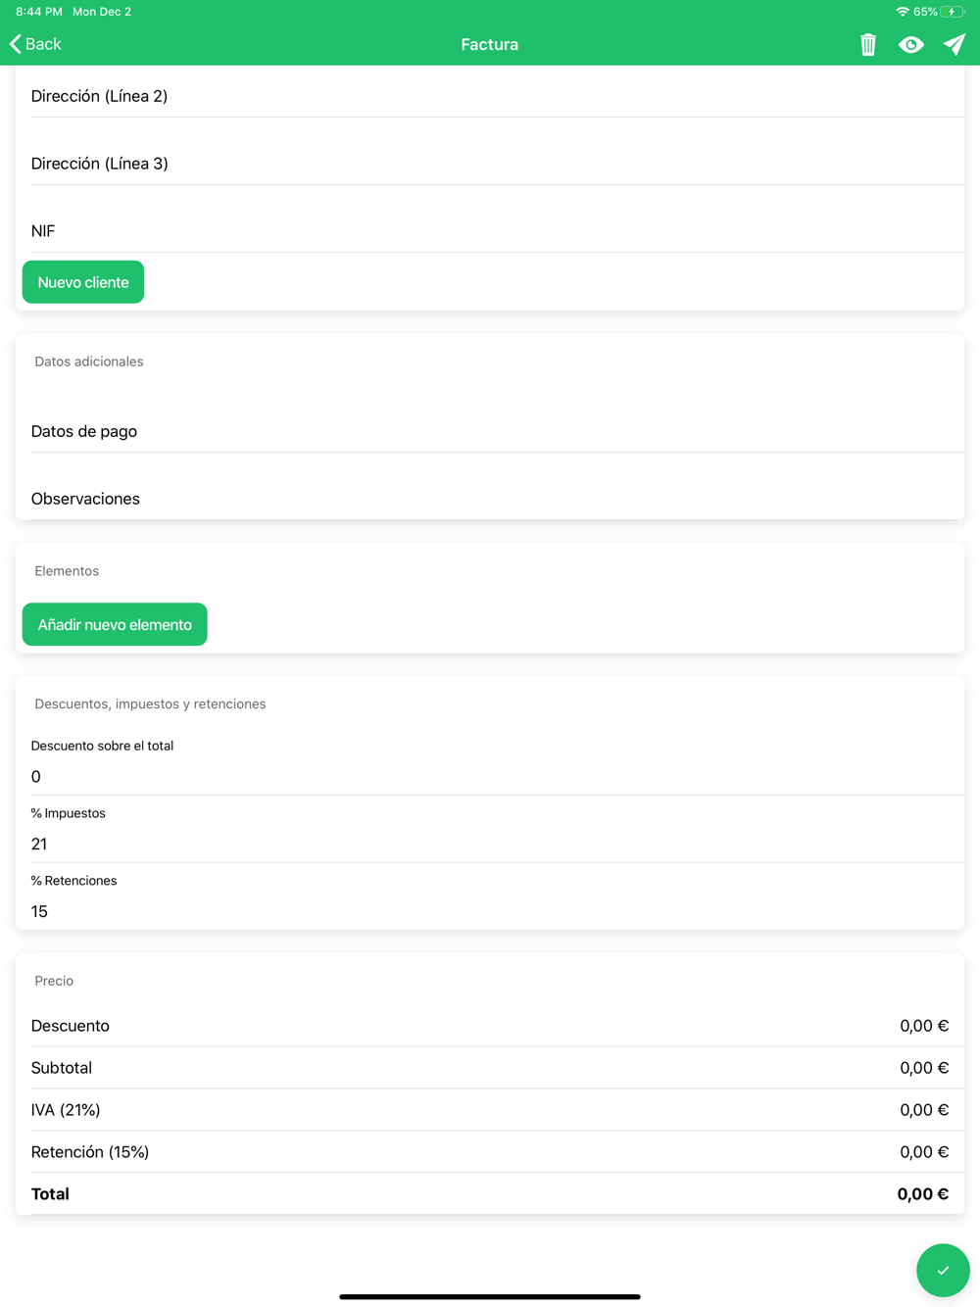This screenshot has width=980, height=1307.
Task: Tap the Wi-Fi icon in the status bar
Action: (x=903, y=12)
